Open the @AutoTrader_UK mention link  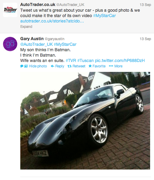pyautogui.click(x=36, y=44)
